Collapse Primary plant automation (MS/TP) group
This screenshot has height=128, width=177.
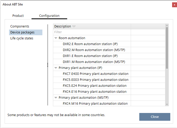coord(56,98)
